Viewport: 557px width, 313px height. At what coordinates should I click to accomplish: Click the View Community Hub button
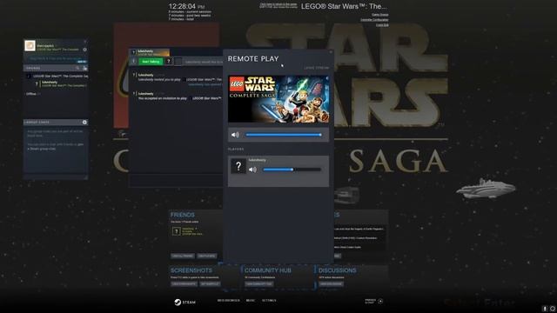pos(259,284)
